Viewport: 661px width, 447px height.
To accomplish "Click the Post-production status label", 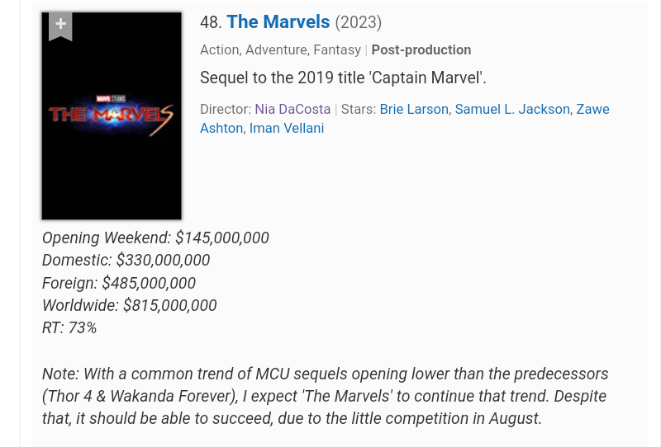I will click(421, 49).
